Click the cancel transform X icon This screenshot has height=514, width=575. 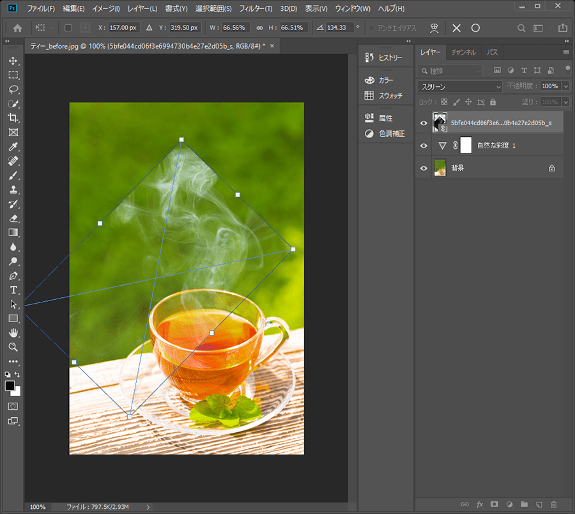456,28
